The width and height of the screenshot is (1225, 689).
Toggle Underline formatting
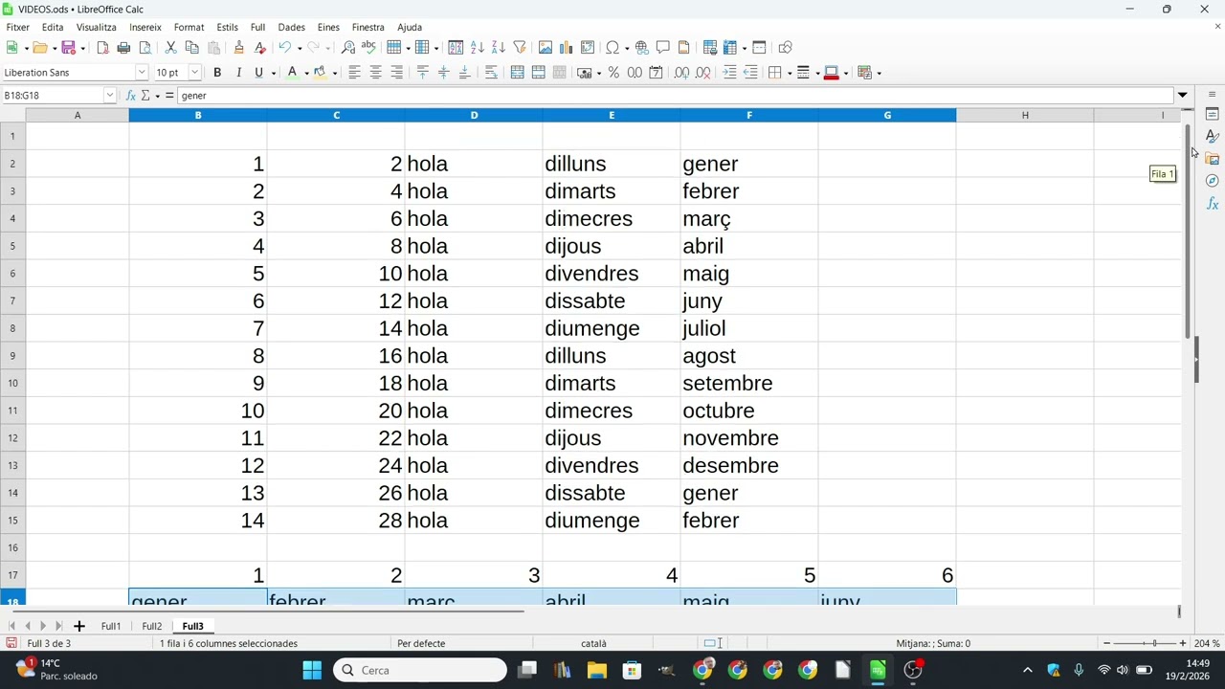258,73
